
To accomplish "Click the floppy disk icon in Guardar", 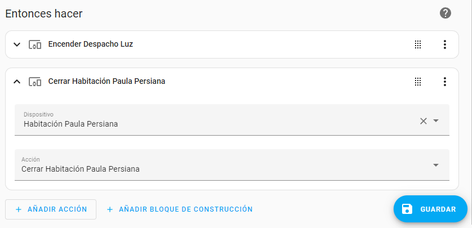I will pos(407,209).
